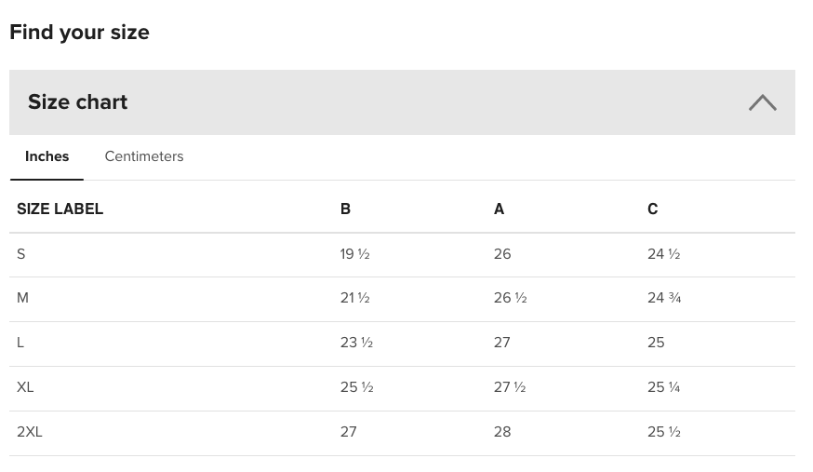Click the 19 ½ value for size S

(x=354, y=253)
